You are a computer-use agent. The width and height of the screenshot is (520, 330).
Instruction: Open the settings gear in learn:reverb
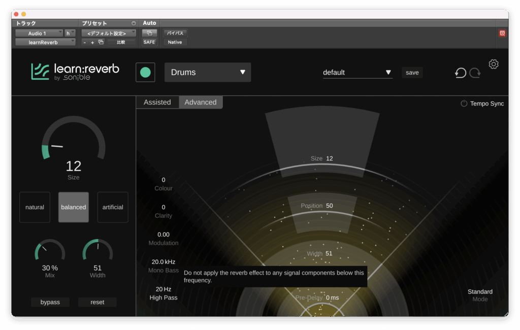tap(494, 64)
